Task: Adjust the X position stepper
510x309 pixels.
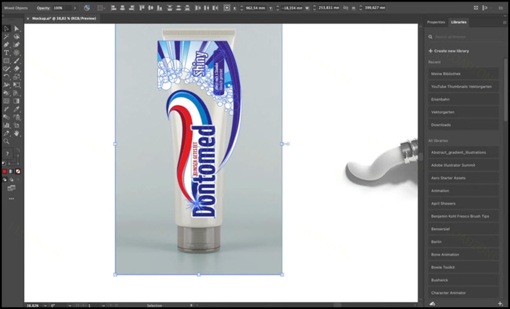Action: [241, 8]
